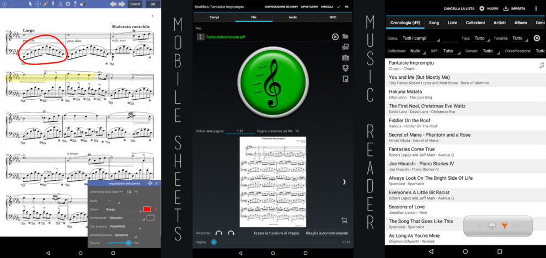Open the Collezioni tab

pyautogui.click(x=475, y=23)
